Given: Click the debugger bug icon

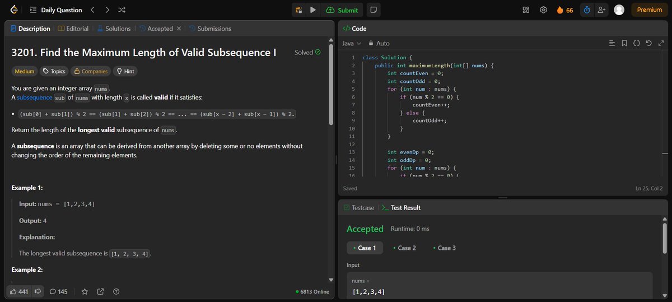Looking at the screenshot, I should click(299, 10).
